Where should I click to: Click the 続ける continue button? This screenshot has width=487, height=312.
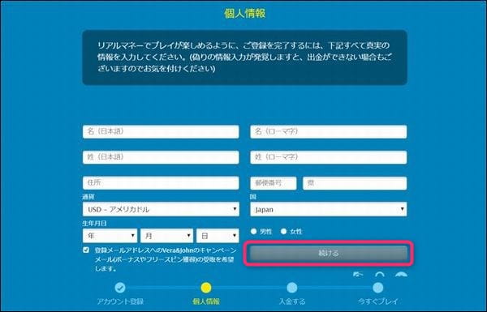click(329, 254)
